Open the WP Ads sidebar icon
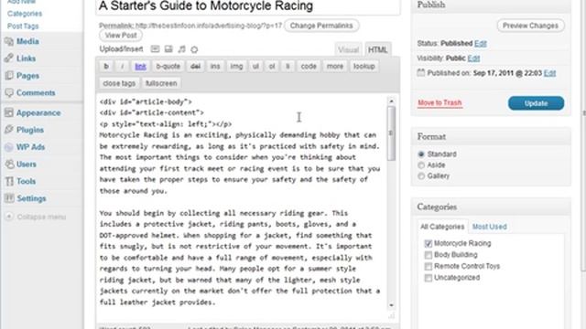Viewport: 586px width, 329px height. (9, 147)
